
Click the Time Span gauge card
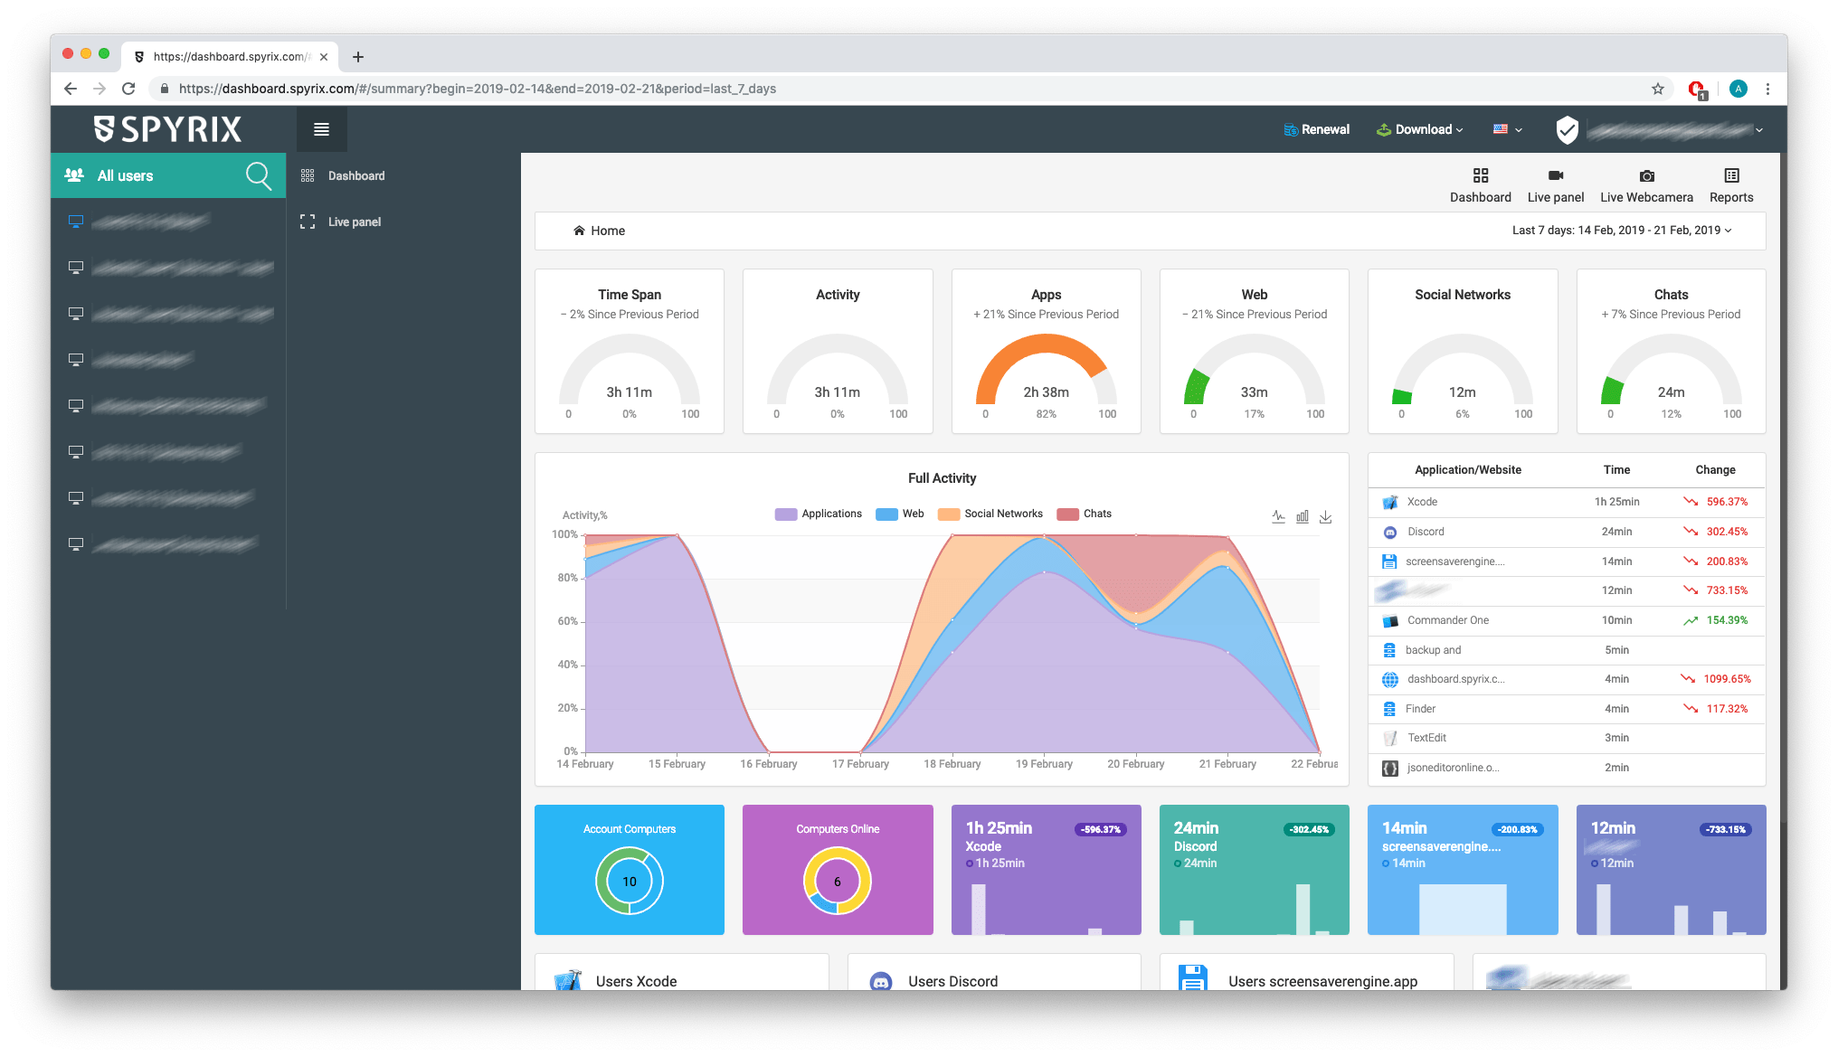coord(630,352)
